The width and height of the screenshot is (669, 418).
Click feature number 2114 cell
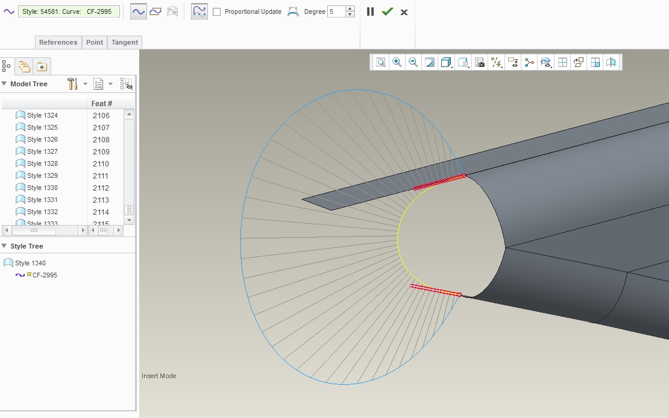tap(101, 212)
